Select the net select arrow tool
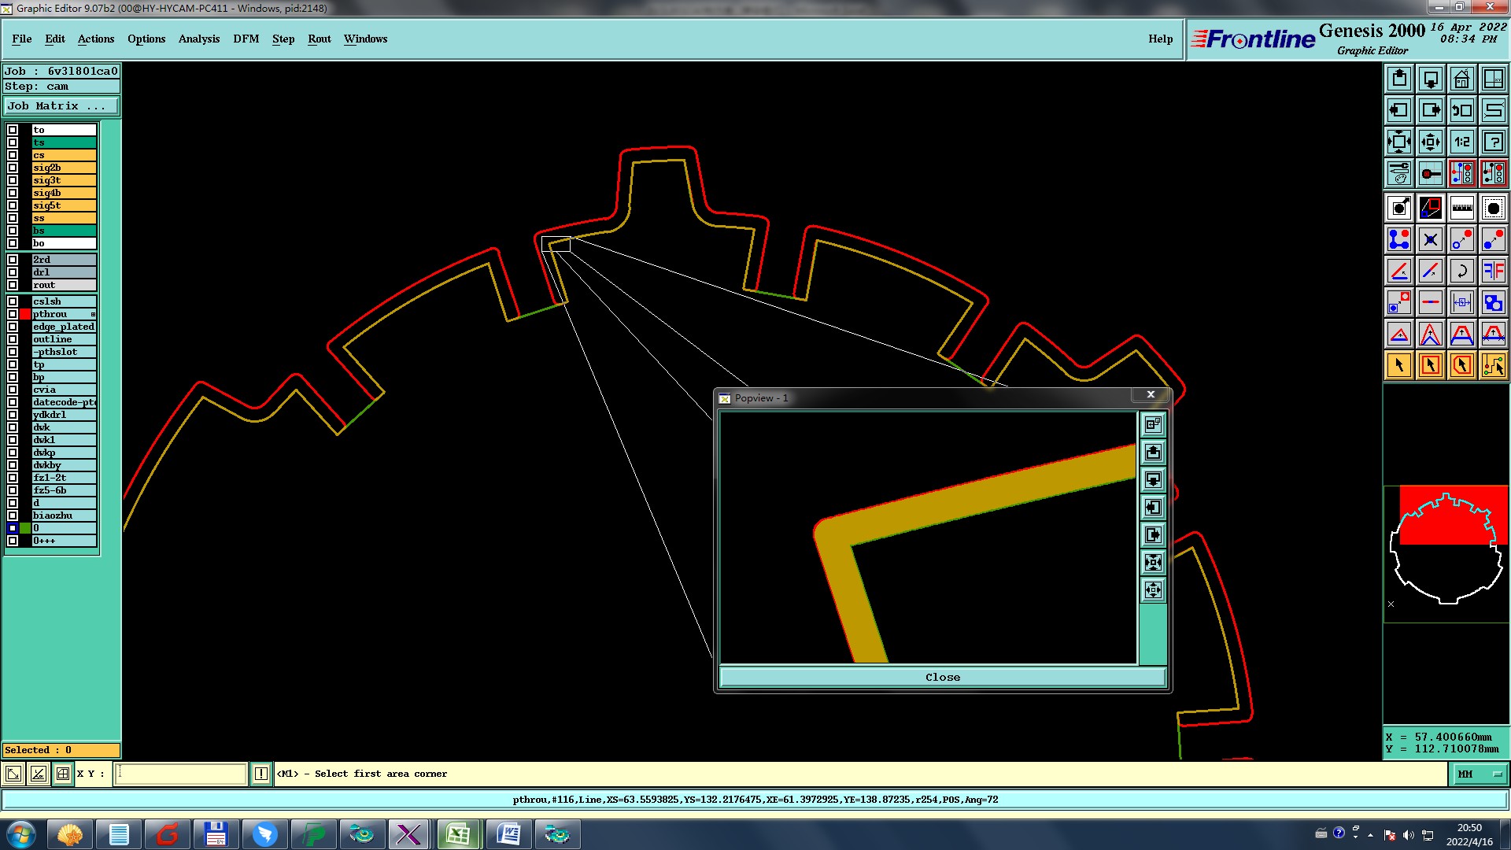The height and width of the screenshot is (850, 1511). pyautogui.click(x=1494, y=365)
